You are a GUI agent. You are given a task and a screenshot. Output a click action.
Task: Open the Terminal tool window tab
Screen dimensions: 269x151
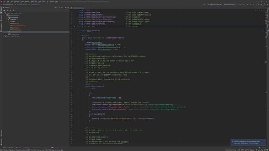[55, 148]
